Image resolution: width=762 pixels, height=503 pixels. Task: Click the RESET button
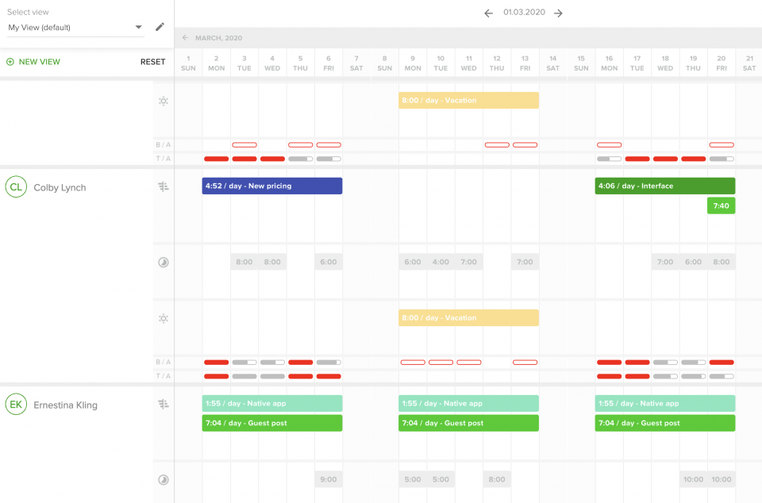pyautogui.click(x=152, y=62)
